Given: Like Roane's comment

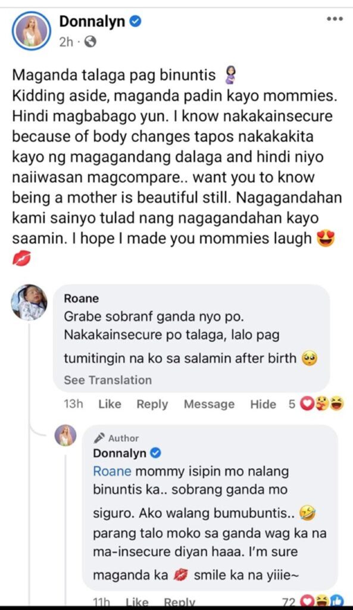Looking at the screenshot, I should click(110, 404).
